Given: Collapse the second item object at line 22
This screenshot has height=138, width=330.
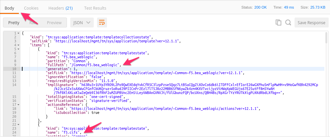Looking at the screenshot, I should pos(18,124).
